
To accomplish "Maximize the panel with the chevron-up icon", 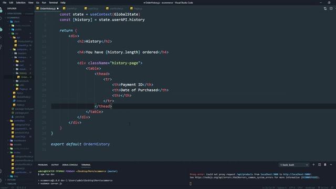I will coord(331,164).
